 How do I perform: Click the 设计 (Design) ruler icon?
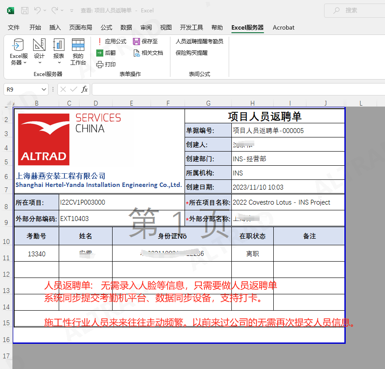click(39, 45)
